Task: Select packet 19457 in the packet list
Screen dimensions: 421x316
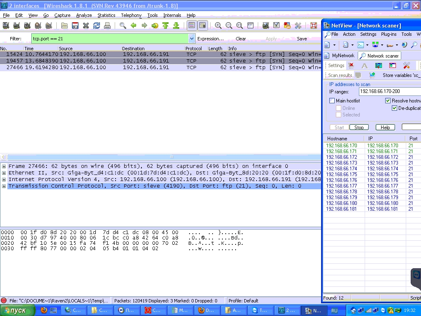Action: pos(161,61)
